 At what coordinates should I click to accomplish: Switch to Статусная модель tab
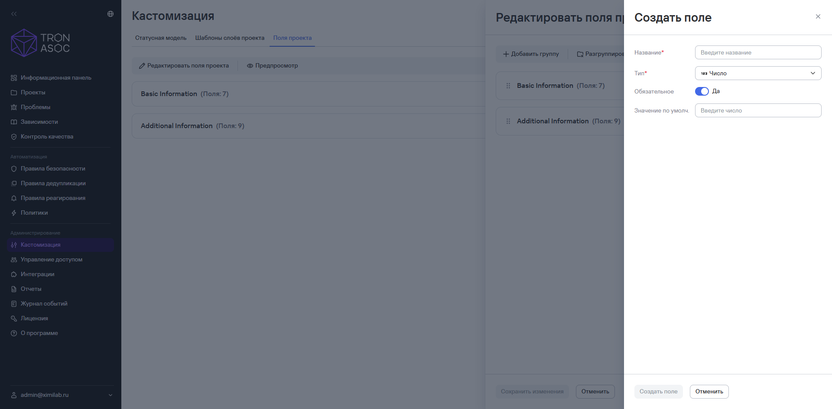coord(161,38)
